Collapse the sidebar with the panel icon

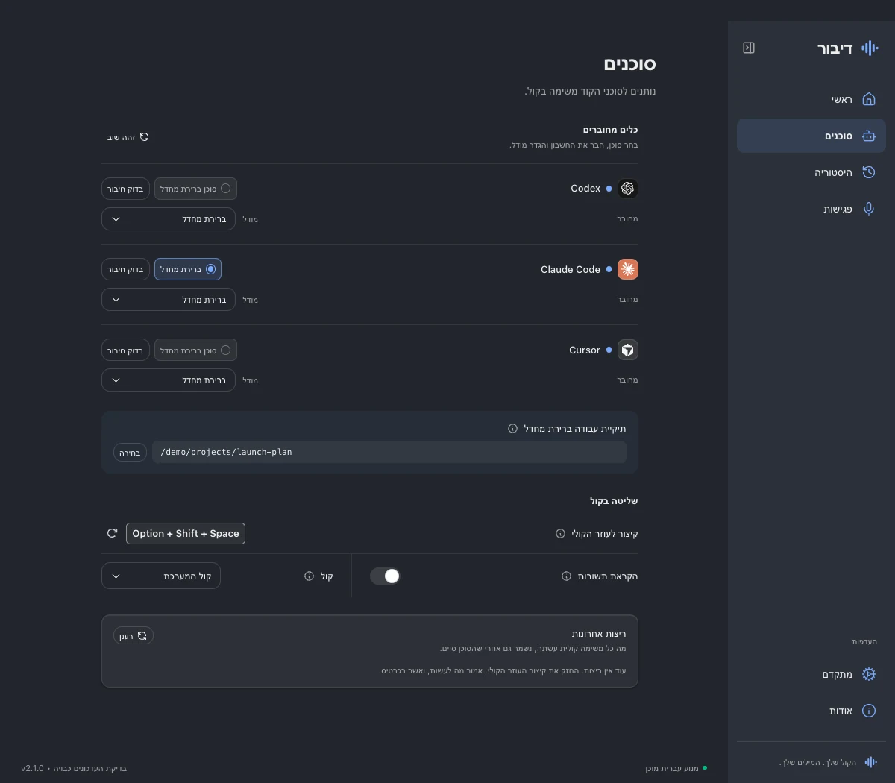click(x=749, y=48)
